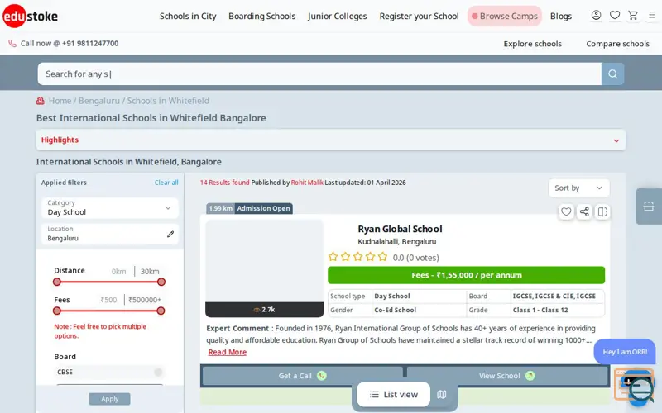
Task: Click the search magnifier button
Action: tap(612, 74)
